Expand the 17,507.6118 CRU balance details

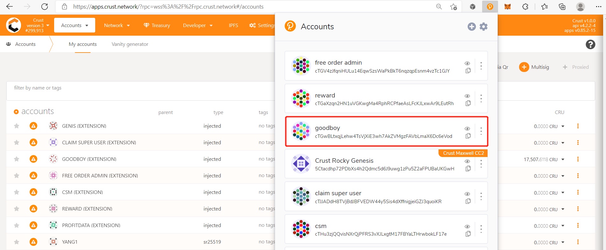(x=563, y=160)
